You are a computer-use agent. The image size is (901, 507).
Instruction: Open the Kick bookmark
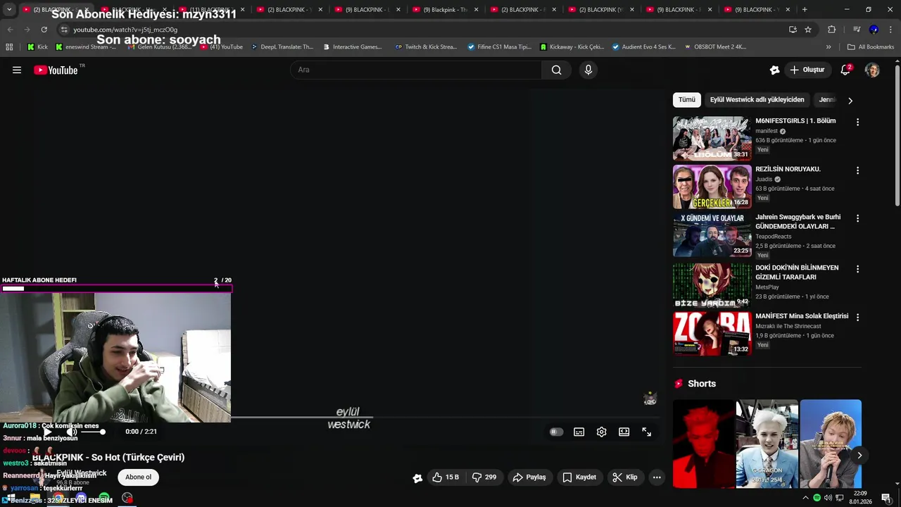point(38,47)
